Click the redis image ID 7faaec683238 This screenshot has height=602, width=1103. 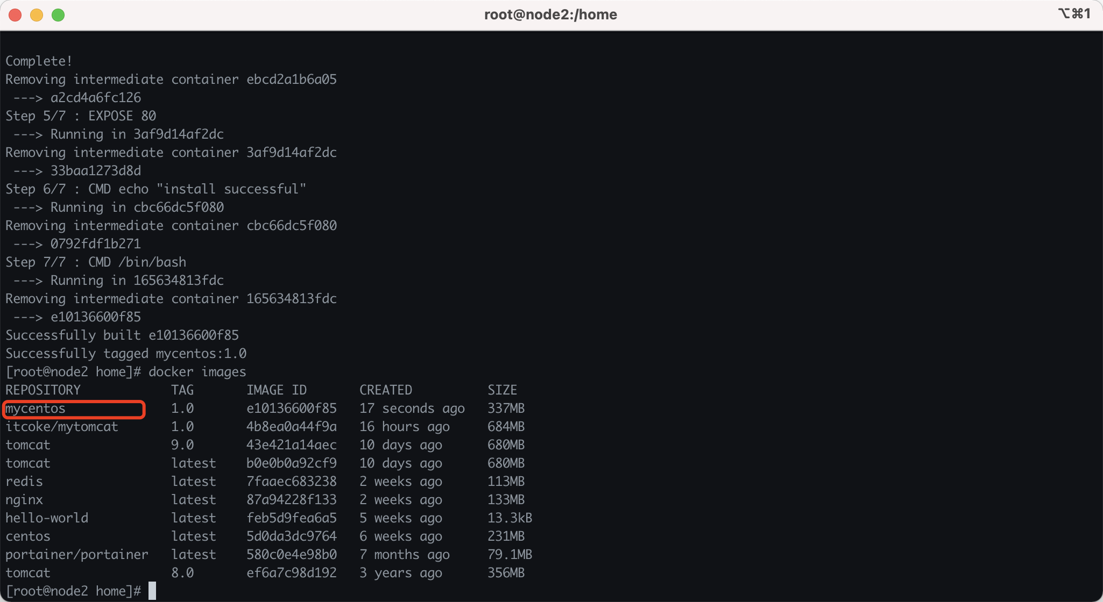291,482
